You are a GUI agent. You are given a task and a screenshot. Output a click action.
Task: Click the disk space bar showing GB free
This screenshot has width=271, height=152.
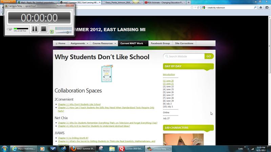21,29
